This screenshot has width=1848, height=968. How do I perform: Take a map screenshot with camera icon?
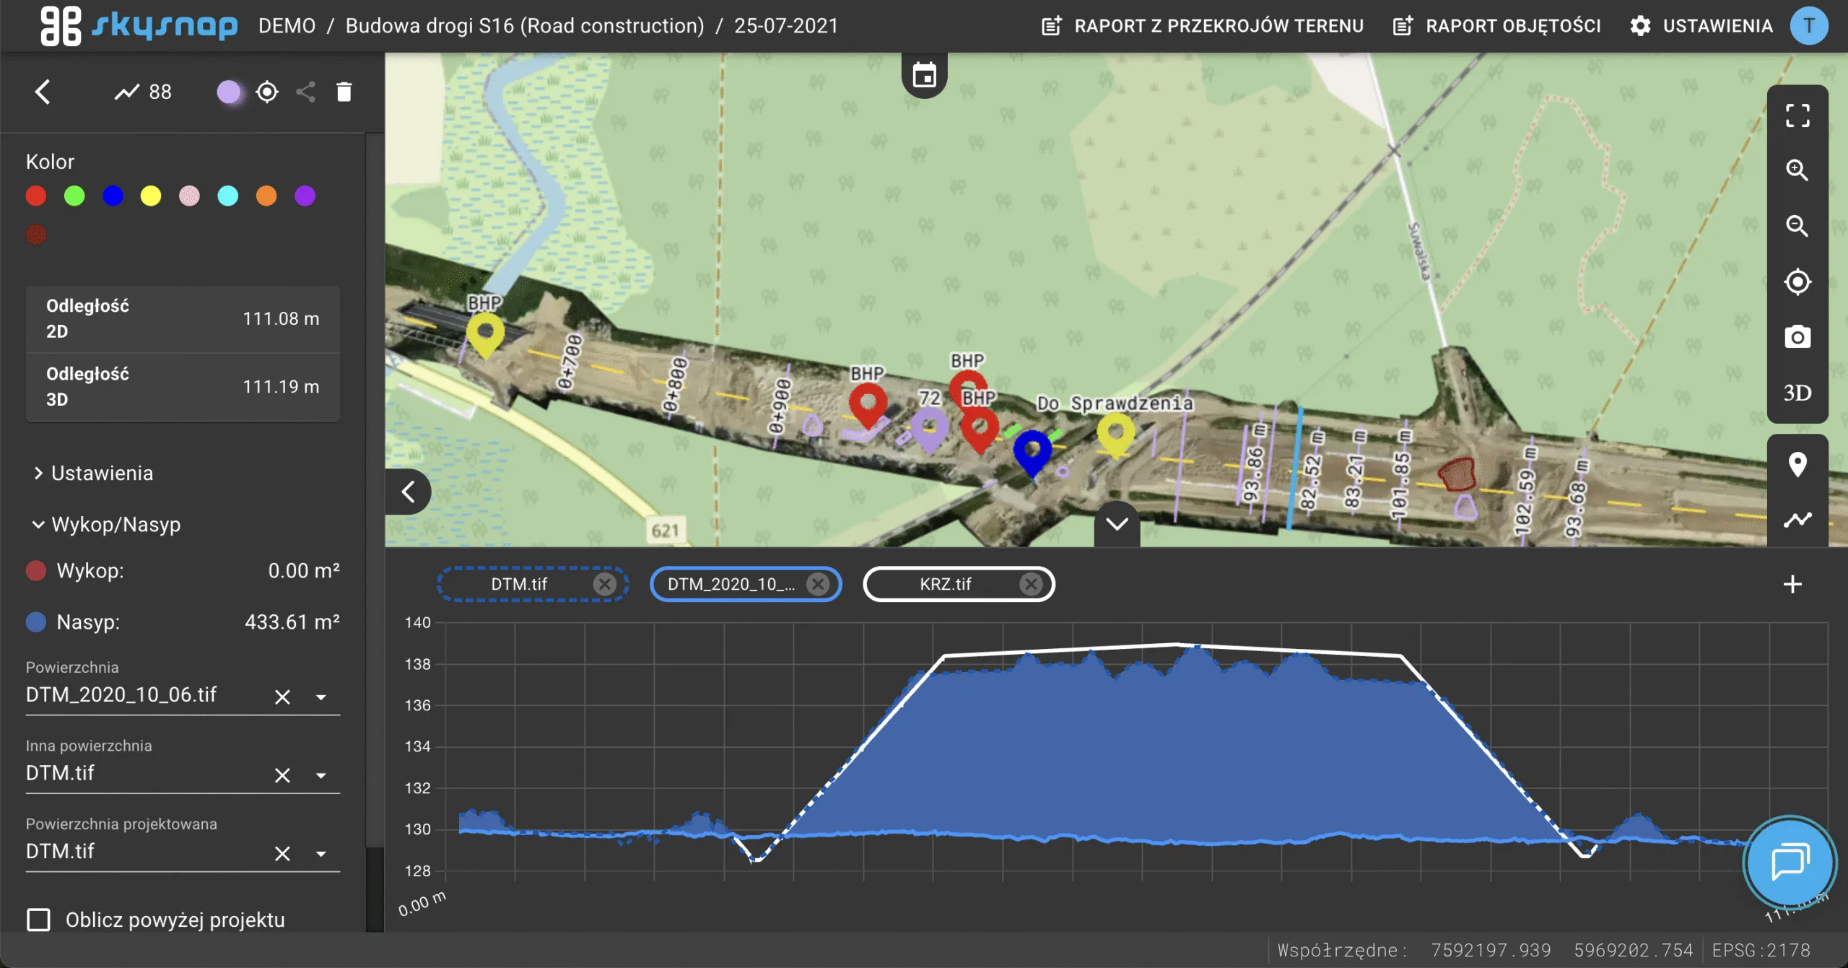point(1797,337)
